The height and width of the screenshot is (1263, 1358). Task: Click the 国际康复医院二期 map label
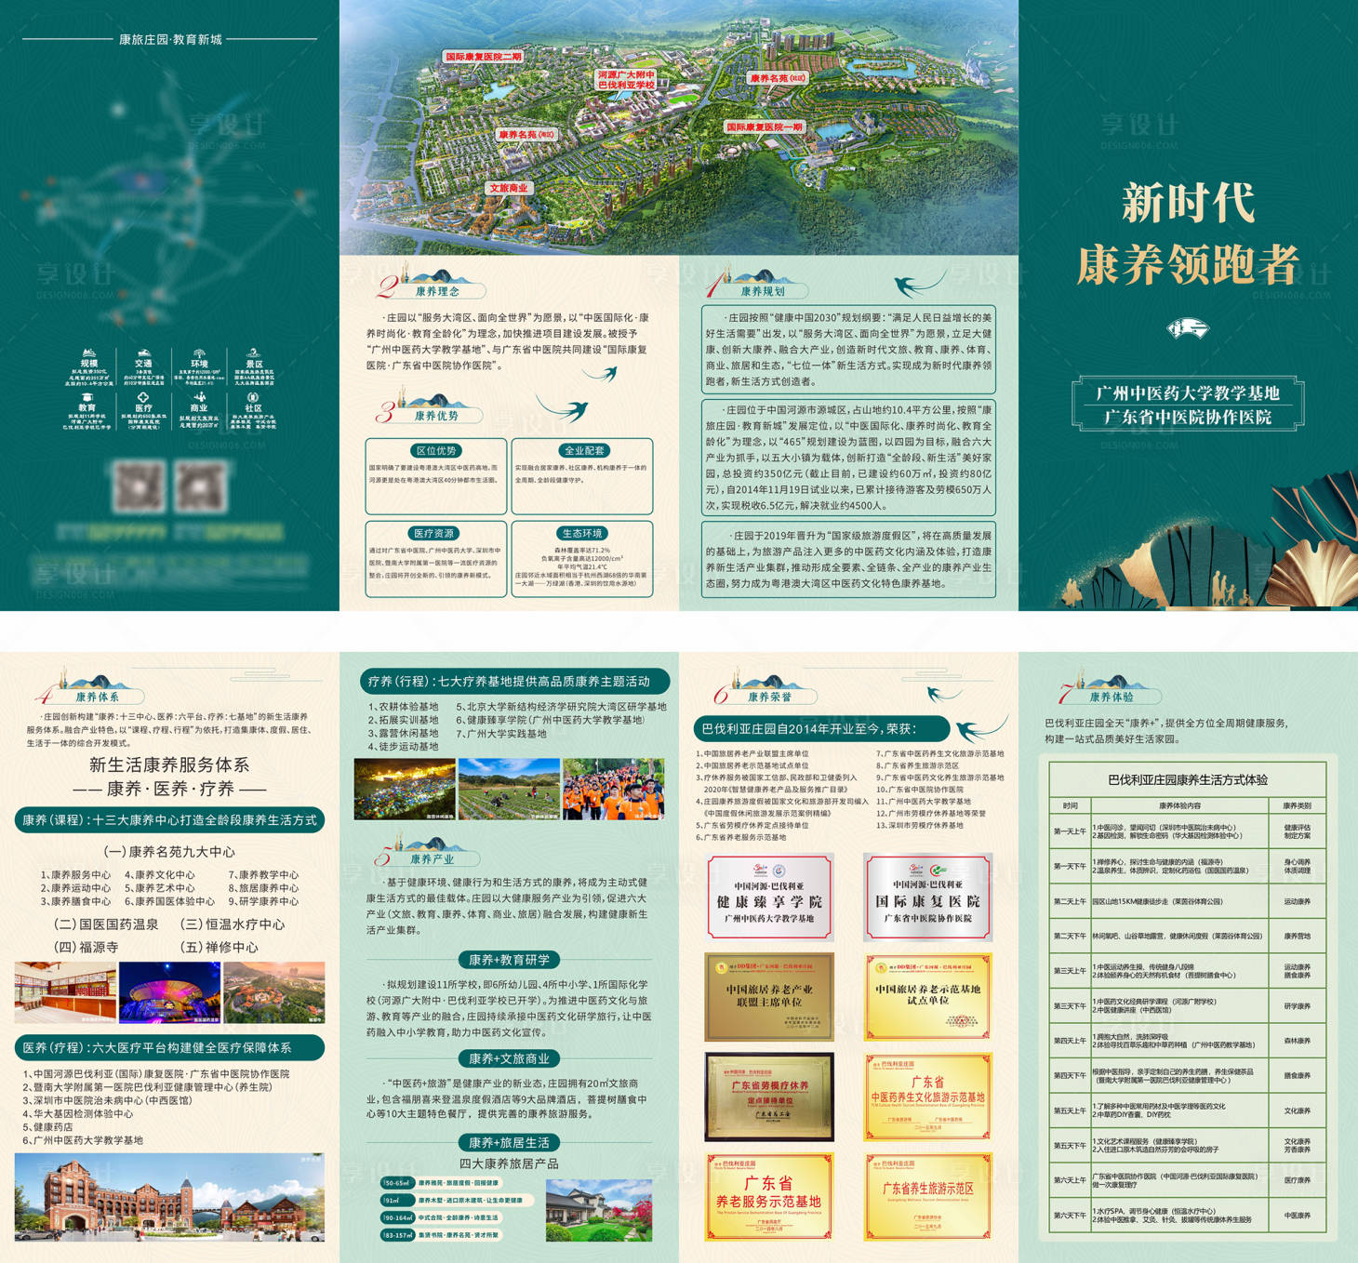point(483,57)
